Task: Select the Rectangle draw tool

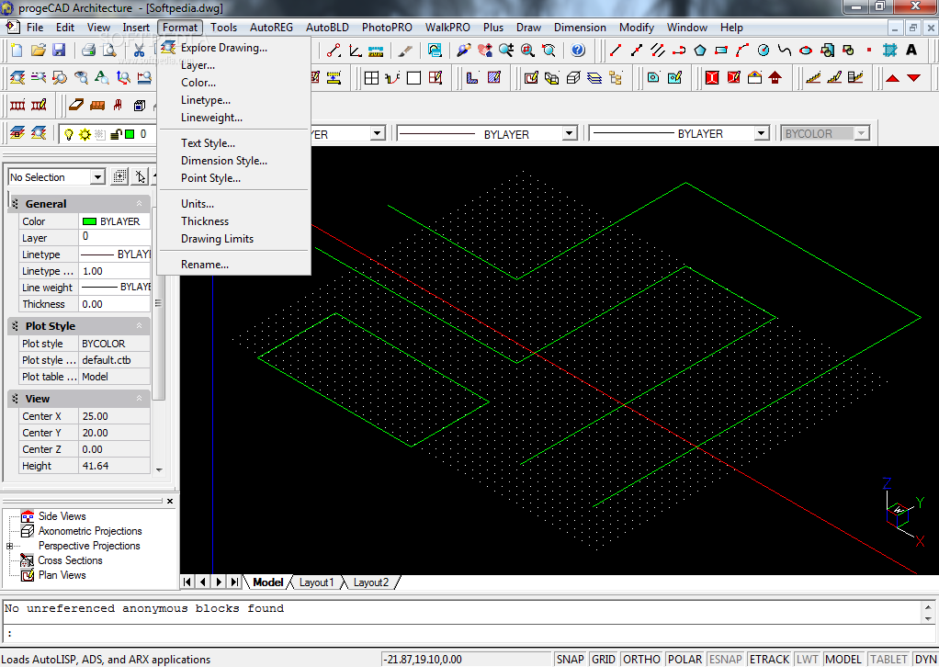Action: (x=721, y=51)
